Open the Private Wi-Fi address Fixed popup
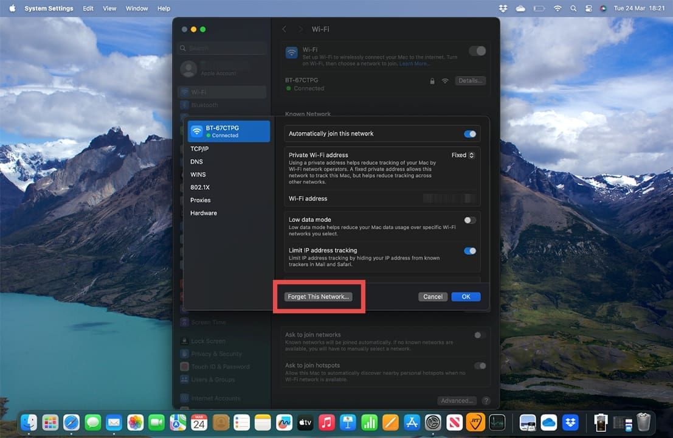 (x=463, y=155)
